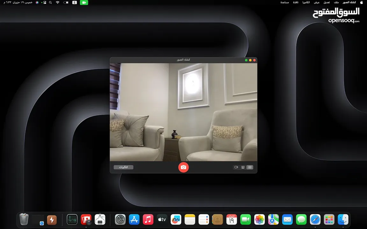Open the minimized window stack in Dock
367x229 pixels.
tap(38, 220)
